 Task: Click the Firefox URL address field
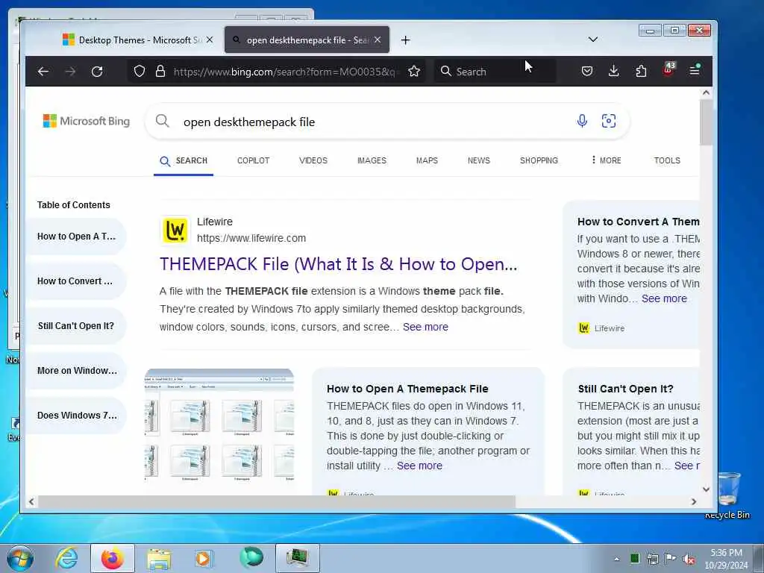tap(284, 72)
